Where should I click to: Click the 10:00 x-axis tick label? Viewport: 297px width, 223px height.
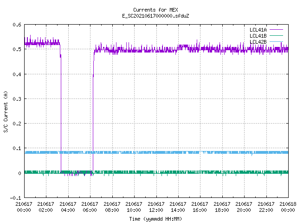134,210
